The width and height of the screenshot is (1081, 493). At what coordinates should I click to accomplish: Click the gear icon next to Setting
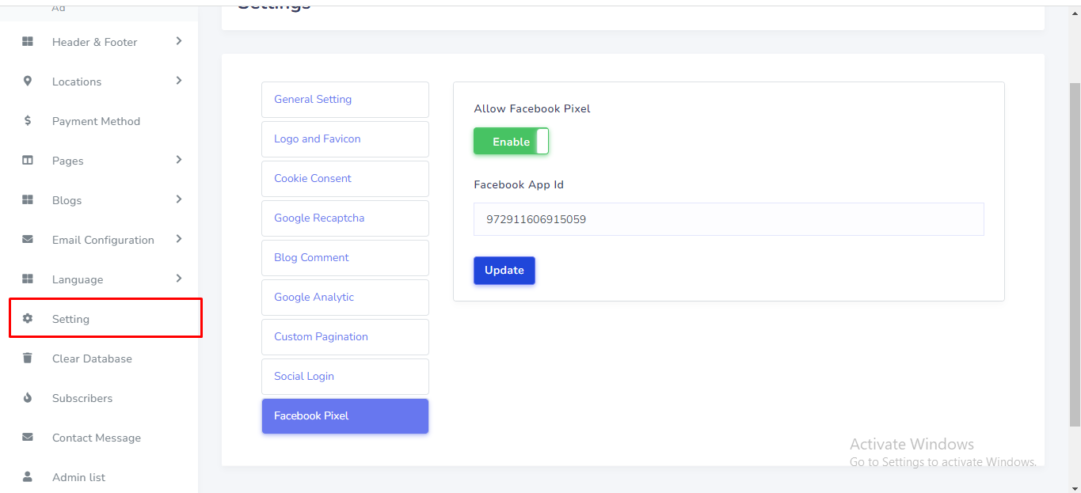point(28,319)
